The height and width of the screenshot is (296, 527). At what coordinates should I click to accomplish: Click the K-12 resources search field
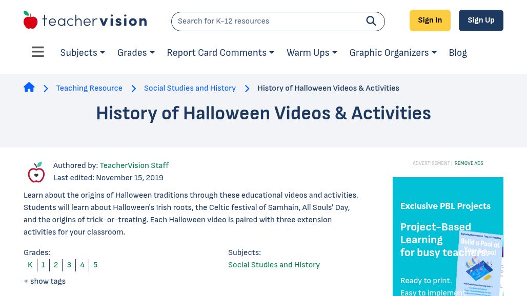click(267, 21)
